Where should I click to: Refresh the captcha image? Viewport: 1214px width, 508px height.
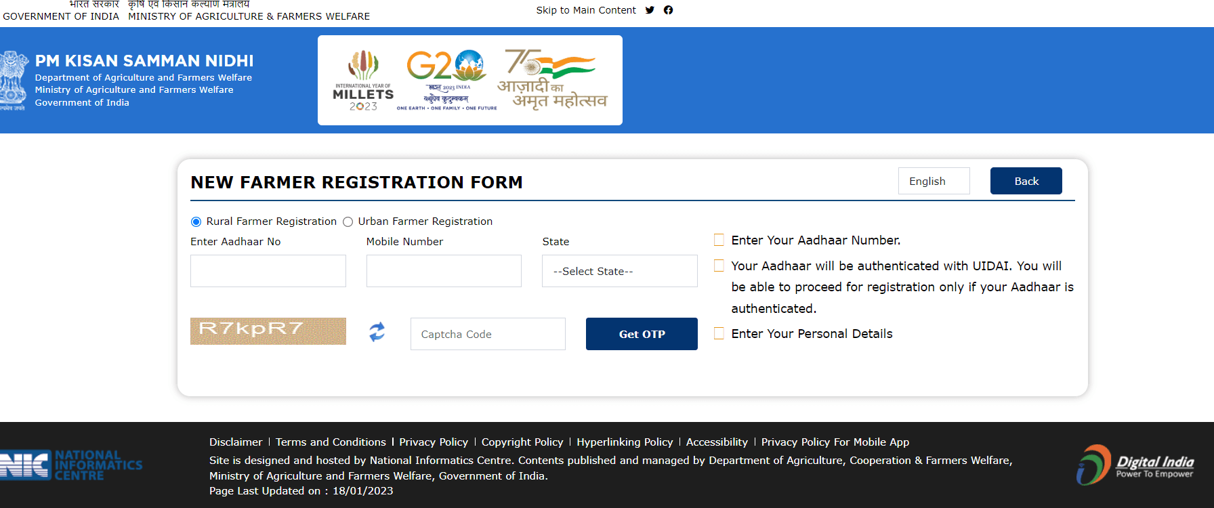[377, 331]
